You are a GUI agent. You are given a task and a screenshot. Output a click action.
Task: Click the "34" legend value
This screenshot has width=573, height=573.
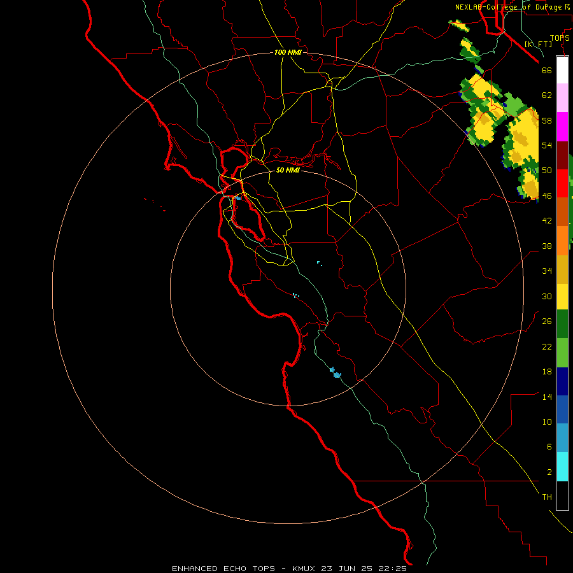pos(547,271)
